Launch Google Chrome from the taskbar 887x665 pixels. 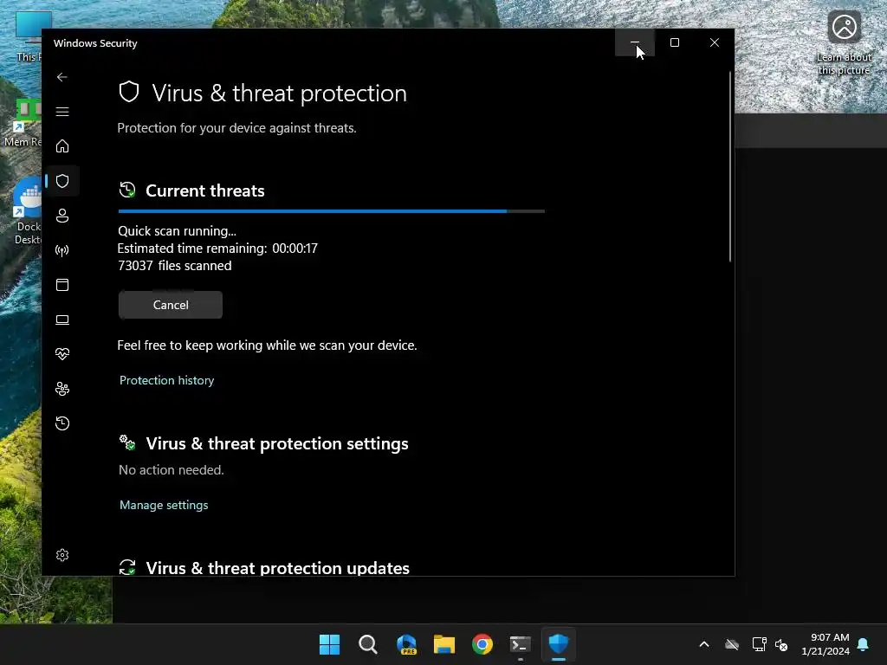[x=482, y=644]
